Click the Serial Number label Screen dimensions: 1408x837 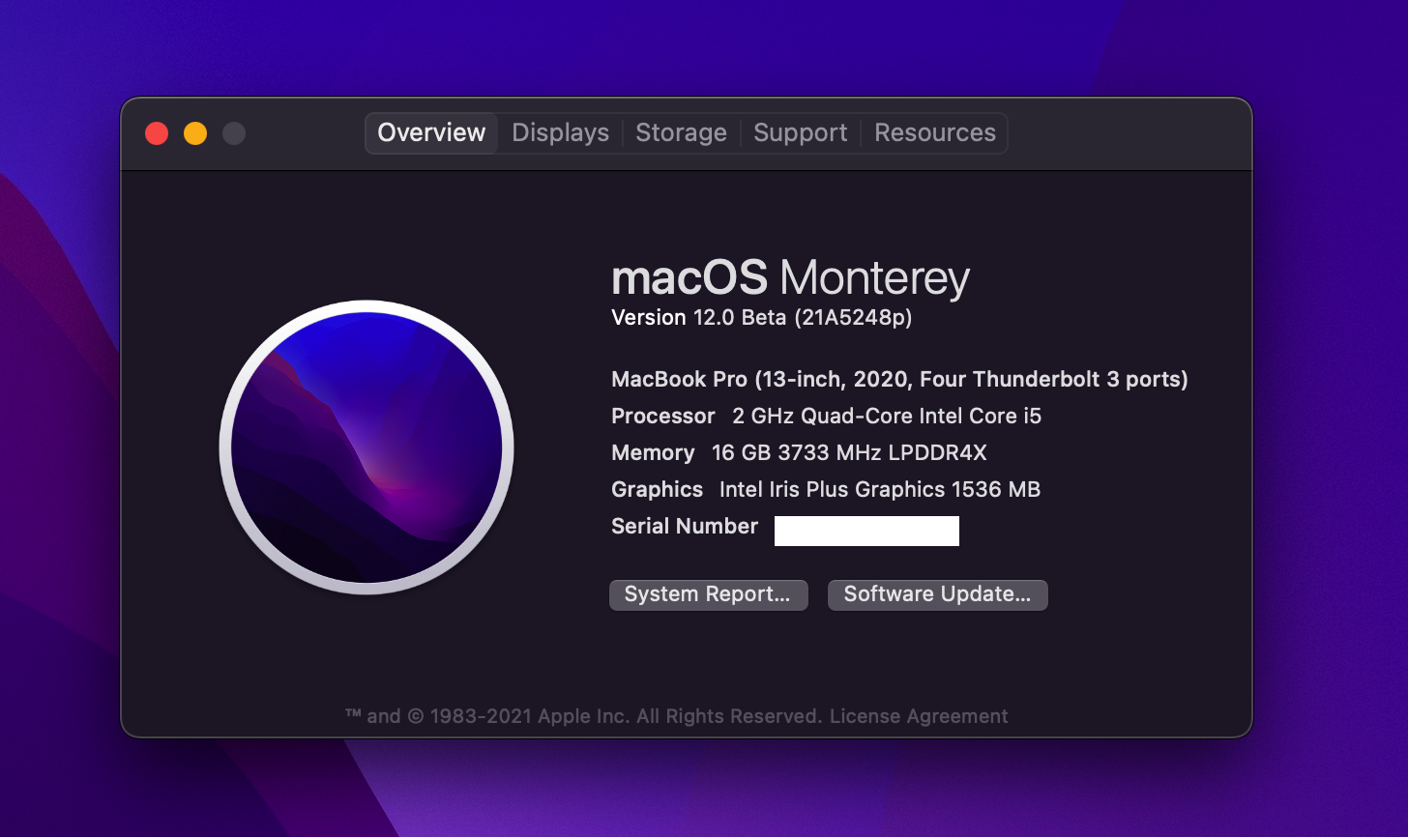click(x=685, y=526)
